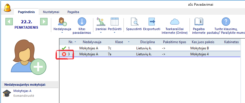
Task: Go to next day with right arrow
Action: tap(44, 22)
